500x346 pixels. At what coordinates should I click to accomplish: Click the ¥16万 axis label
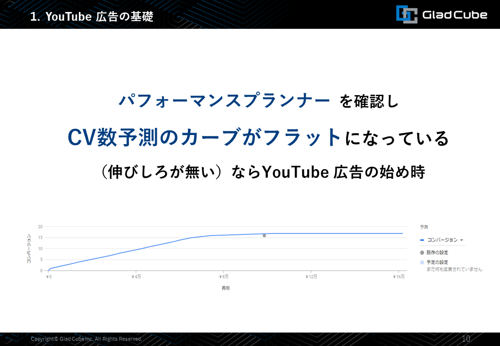click(399, 276)
